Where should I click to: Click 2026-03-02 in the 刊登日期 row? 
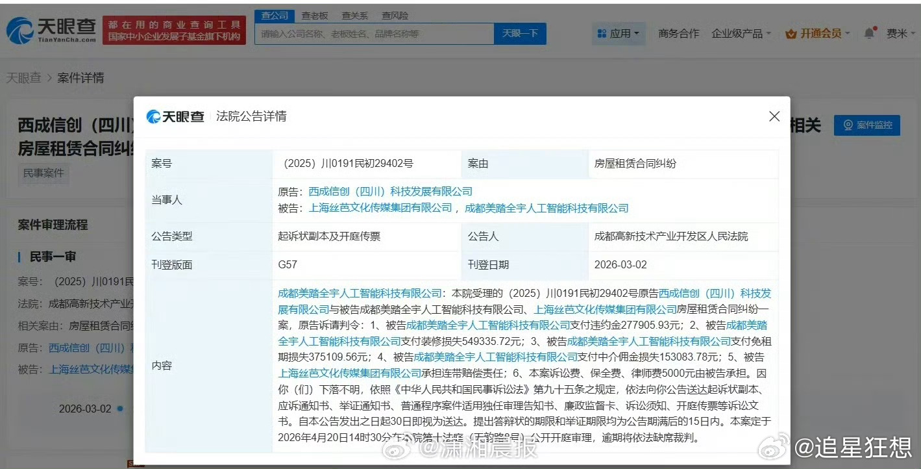620,265
